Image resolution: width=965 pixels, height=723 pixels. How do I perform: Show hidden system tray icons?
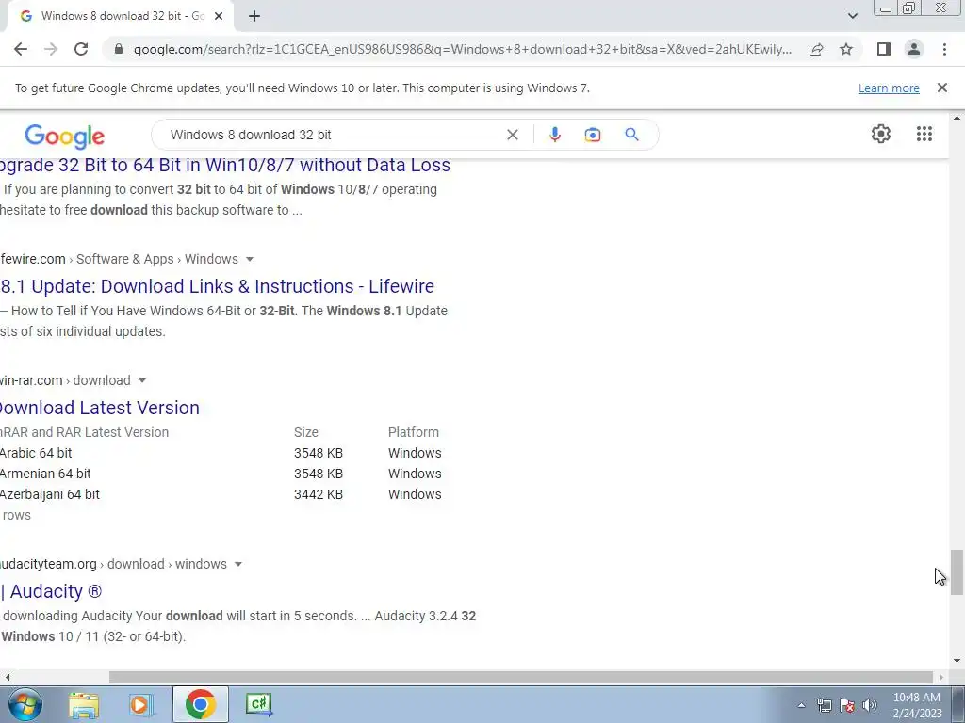coord(801,705)
